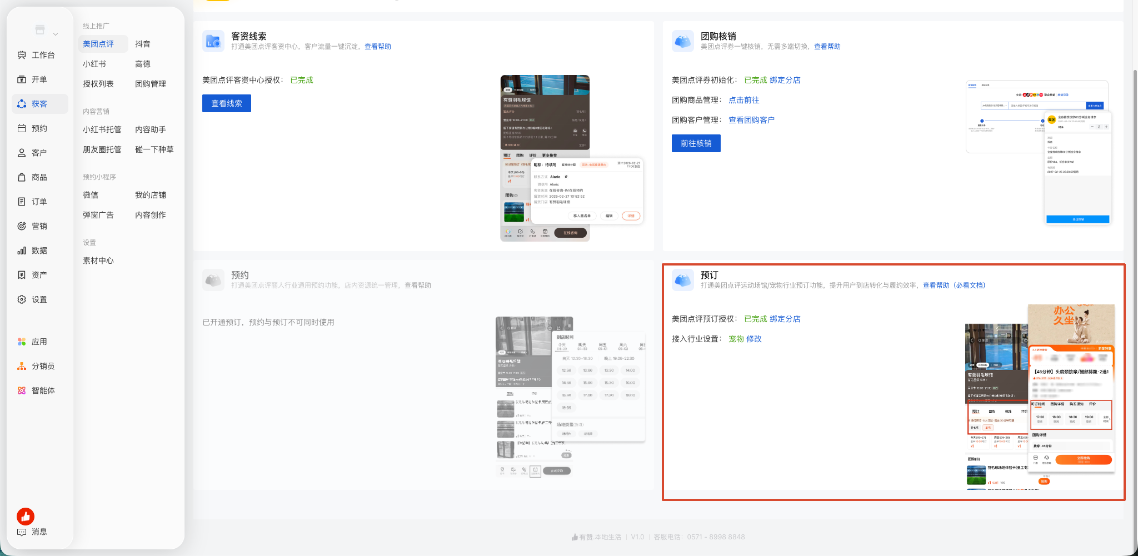1138x556 pixels.
Task: Click the 客资线索 card folder icon
Action: 213,41
